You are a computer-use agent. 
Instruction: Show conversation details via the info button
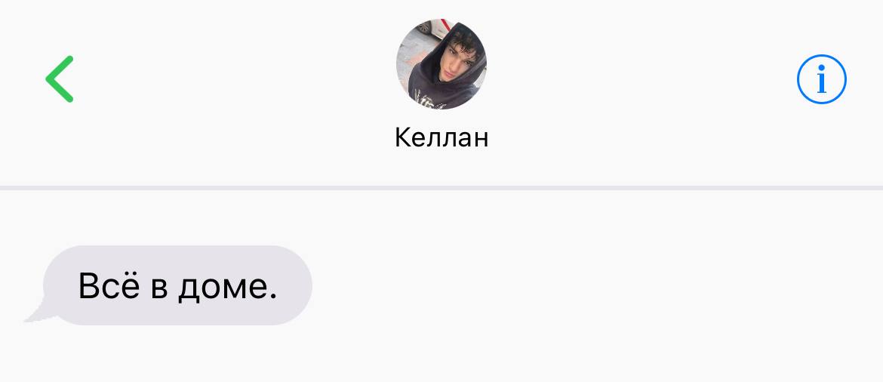tap(822, 79)
